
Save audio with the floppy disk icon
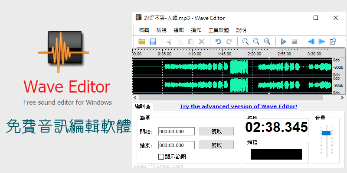[x=153, y=42]
